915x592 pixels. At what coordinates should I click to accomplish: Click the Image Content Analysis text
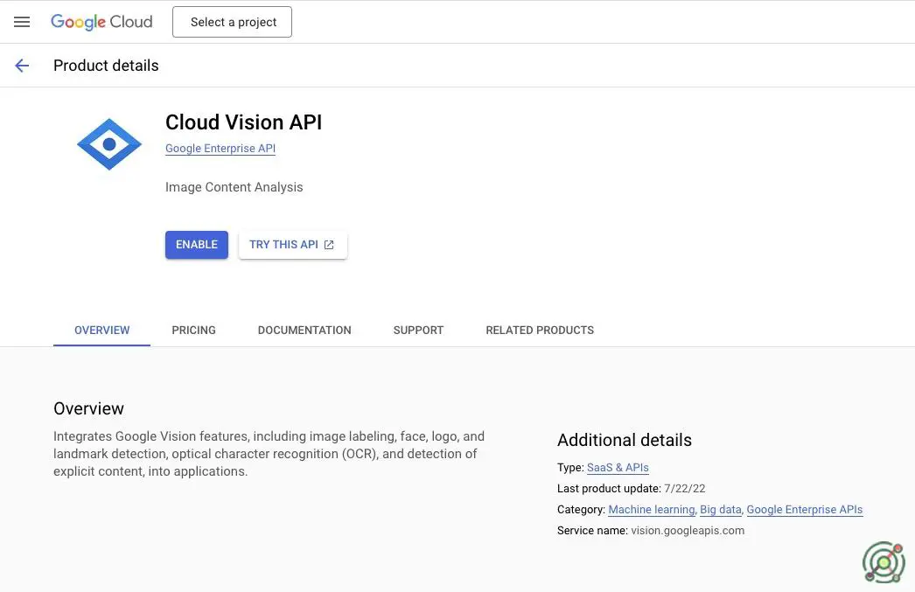(x=234, y=187)
